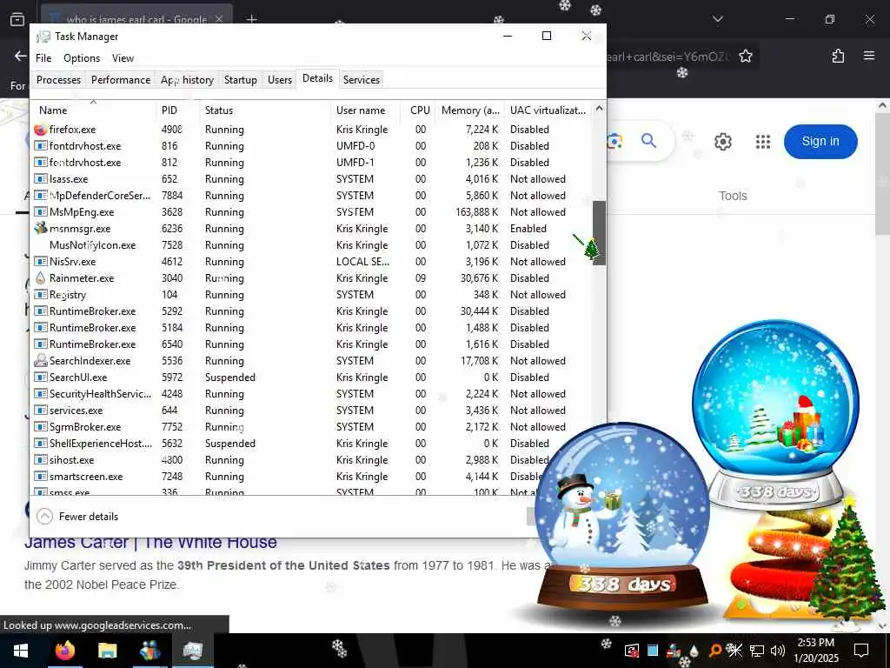Open the View menu in Task Manager
The image size is (890, 668).
click(x=123, y=58)
